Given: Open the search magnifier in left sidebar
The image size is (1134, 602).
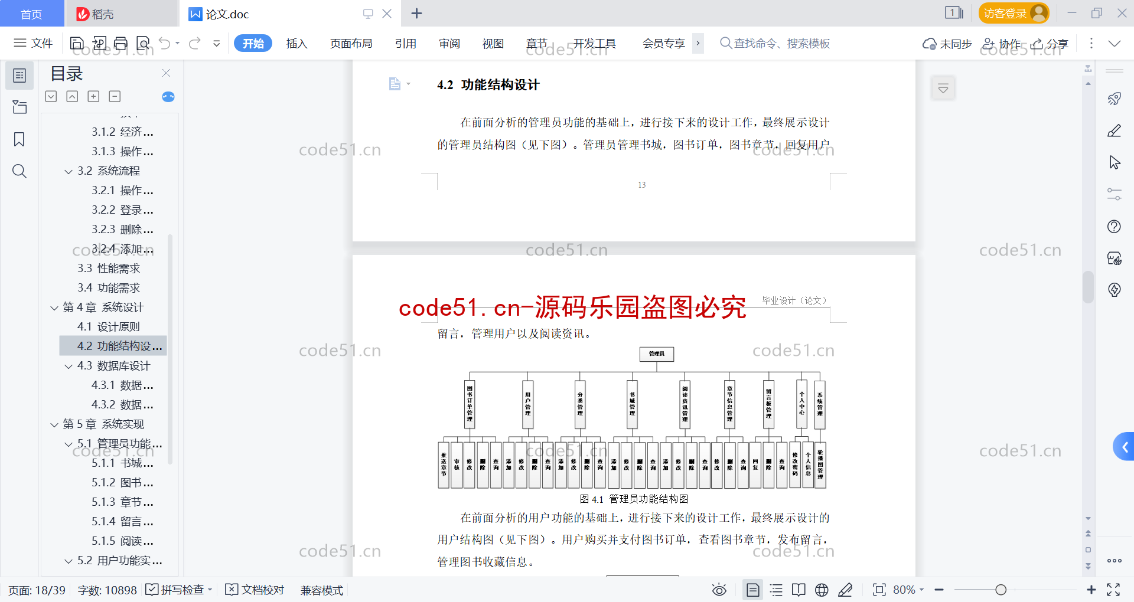Looking at the screenshot, I should click(19, 171).
